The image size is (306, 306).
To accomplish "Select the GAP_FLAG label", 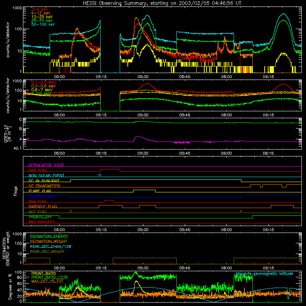I will click(37, 170).
